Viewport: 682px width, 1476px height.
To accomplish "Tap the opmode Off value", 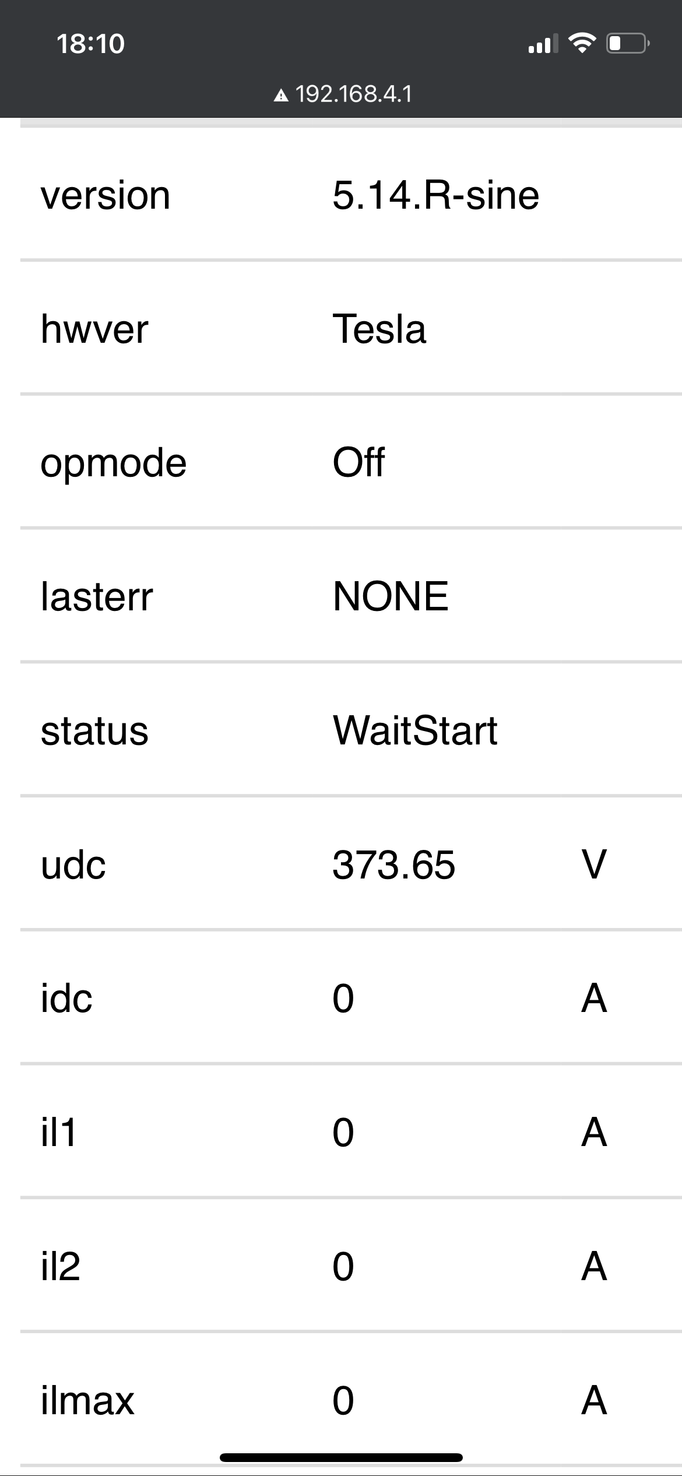I will (x=358, y=462).
